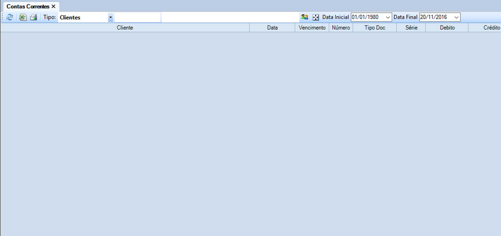Click the toolbar grip handle
The image size is (501, 236).
pos(3,17)
